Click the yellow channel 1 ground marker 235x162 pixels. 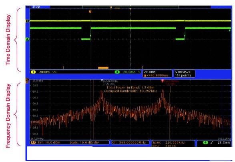pyautogui.click(x=27, y=21)
